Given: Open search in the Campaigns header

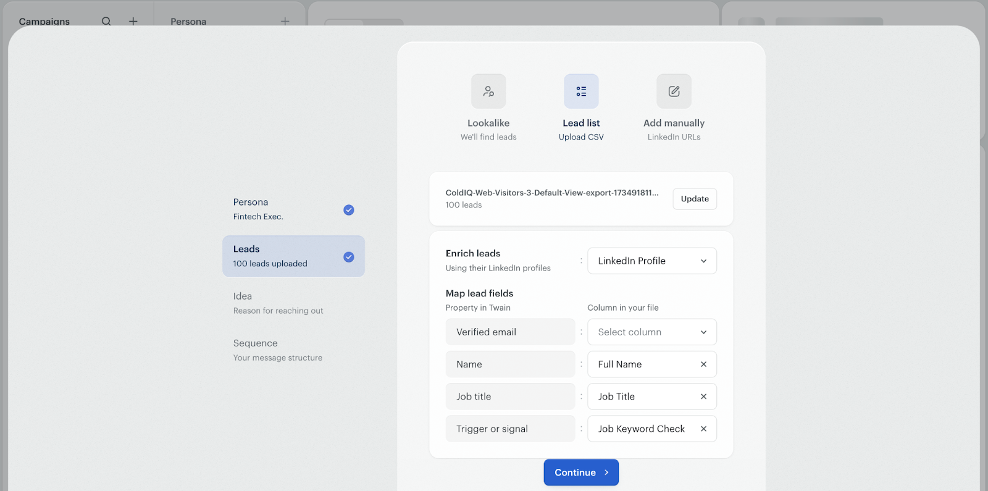Looking at the screenshot, I should pos(106,22).
